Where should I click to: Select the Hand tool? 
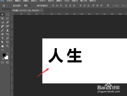3,46
